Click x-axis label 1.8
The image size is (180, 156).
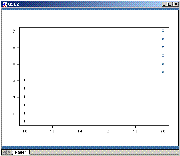[135, 131]
